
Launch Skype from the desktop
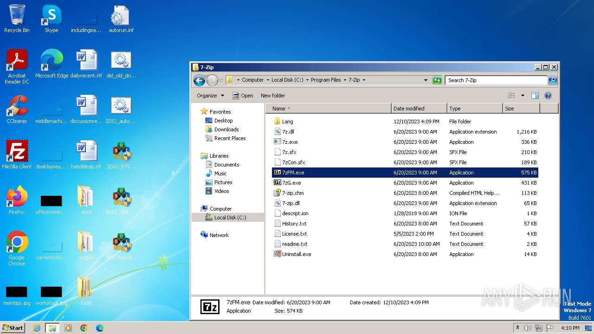pos(52,19)
